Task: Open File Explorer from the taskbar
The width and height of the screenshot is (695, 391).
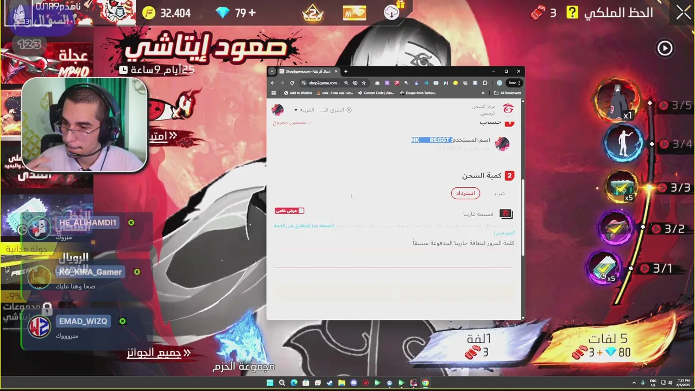Action: point(342,383)
